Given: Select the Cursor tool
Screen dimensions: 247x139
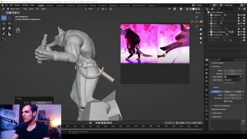Looking at the screenshot, I should pos(9,18).
